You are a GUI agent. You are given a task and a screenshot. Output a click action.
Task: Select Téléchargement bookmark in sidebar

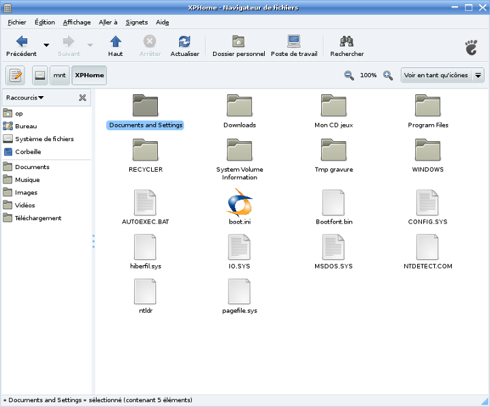47,218
